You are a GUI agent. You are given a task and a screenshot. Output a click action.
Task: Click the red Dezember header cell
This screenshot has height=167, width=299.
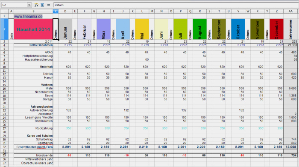(x=276, y=29)
